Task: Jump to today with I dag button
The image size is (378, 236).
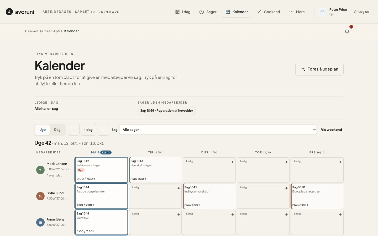Action: click(x=88, y=130)
